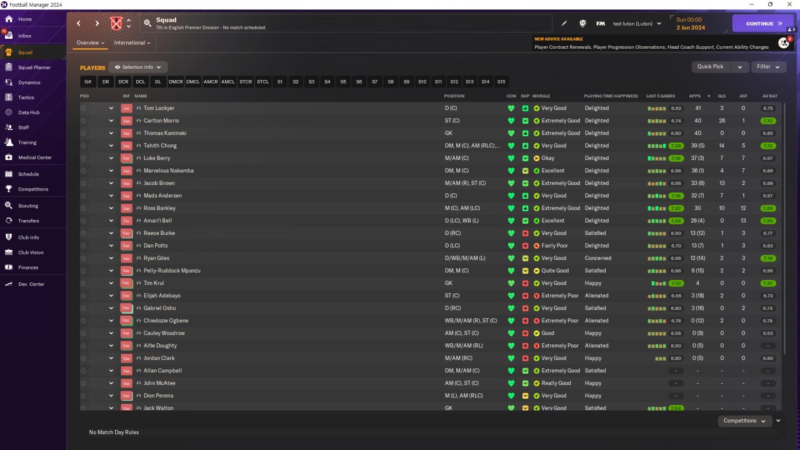Click the Quick Pick button
Screen dimensions: 800x450
pos(711,67)
